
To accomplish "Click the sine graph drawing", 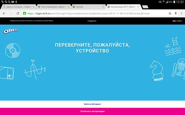I will coord(35,69).
